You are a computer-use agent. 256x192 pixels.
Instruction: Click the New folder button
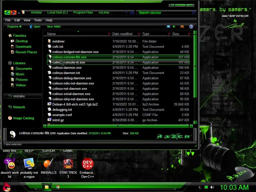(54, 26)
